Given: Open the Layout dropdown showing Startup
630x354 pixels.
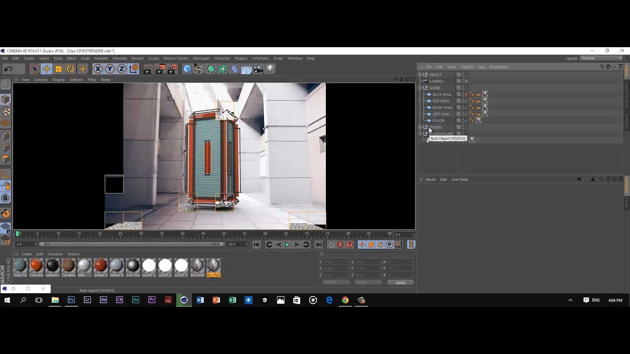Looking at the screenshot, I should 601,58.
